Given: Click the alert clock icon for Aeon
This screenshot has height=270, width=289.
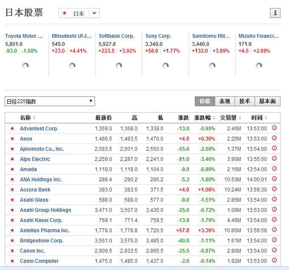Looking at the screenshot, I should [x=274, y=138].
